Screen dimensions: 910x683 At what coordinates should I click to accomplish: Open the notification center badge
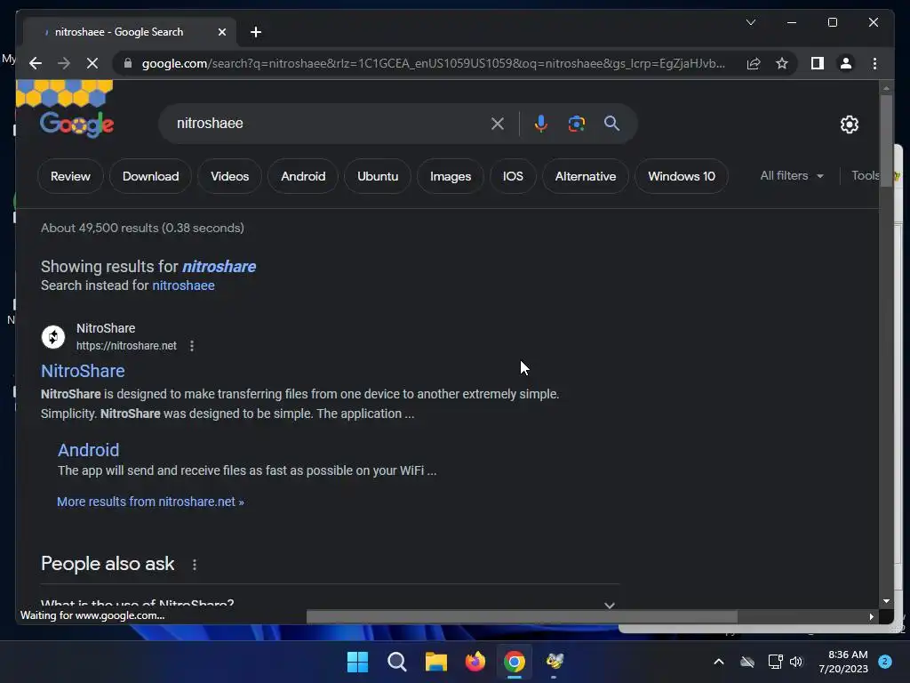[x=885, y=662]
